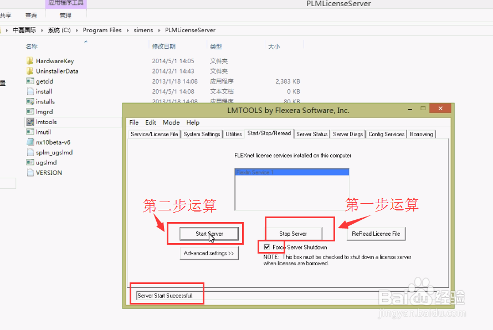Image resolution: width=493 pixels, height=330 pixels.
Task: Click Program Files in address breadcrumb
Action: 102,30
